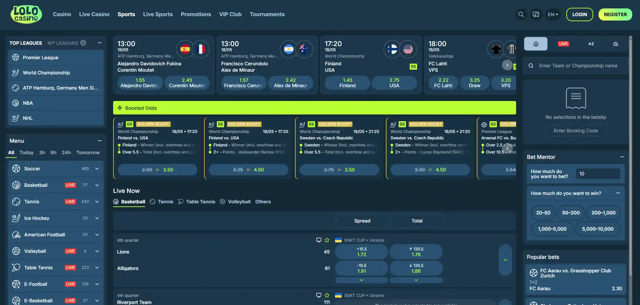640x305 pixels.
Task: Advance boosted odds carousel with arrow
Action: (507, 148)
